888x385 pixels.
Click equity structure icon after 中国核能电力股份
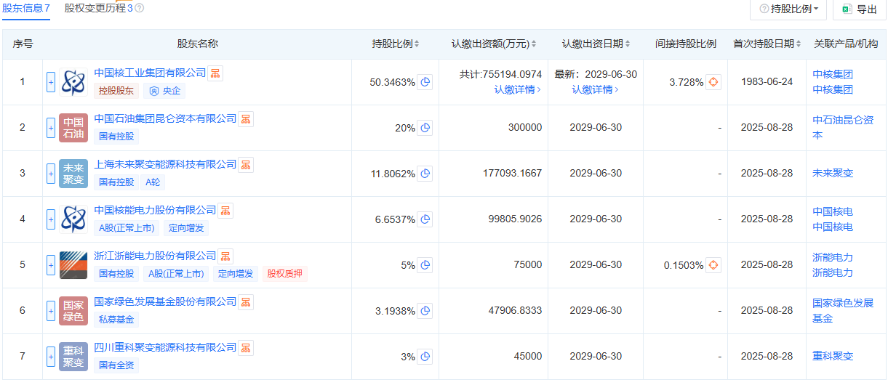click(x=225, y=211)
